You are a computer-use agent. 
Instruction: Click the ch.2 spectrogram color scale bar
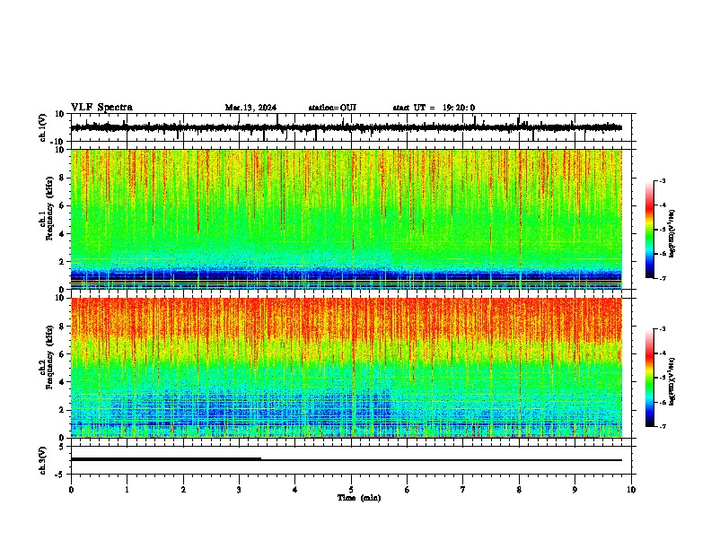650,378
